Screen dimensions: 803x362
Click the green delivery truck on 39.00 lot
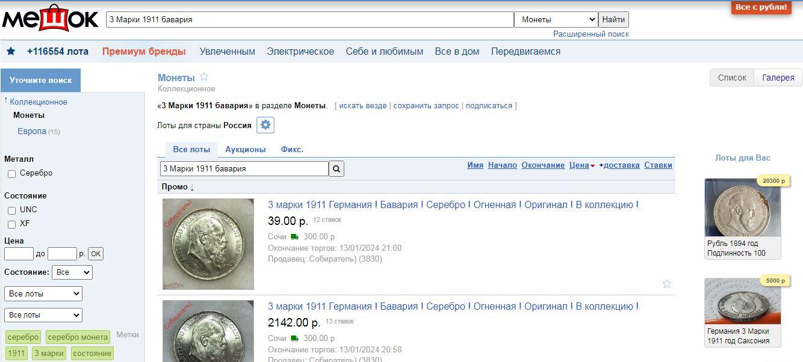294,237
